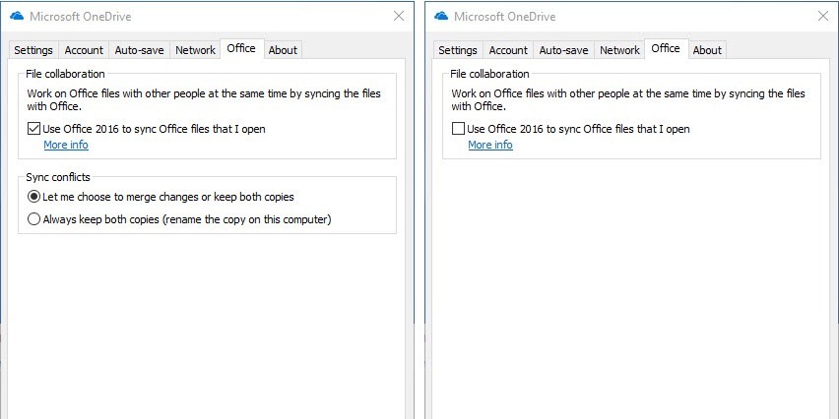Open Account tab in right OneDrive window
The height and width of the screenshot is (419, 839).
508,50
